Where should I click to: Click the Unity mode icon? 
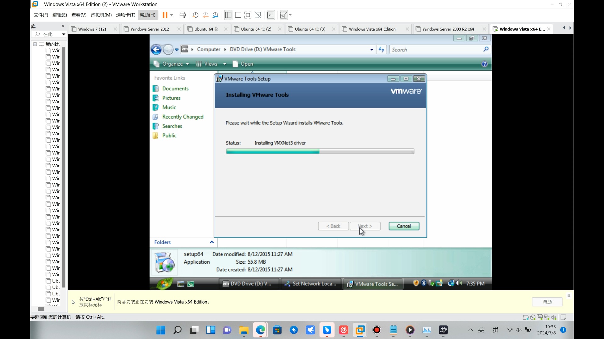click(x=258, y=15)
